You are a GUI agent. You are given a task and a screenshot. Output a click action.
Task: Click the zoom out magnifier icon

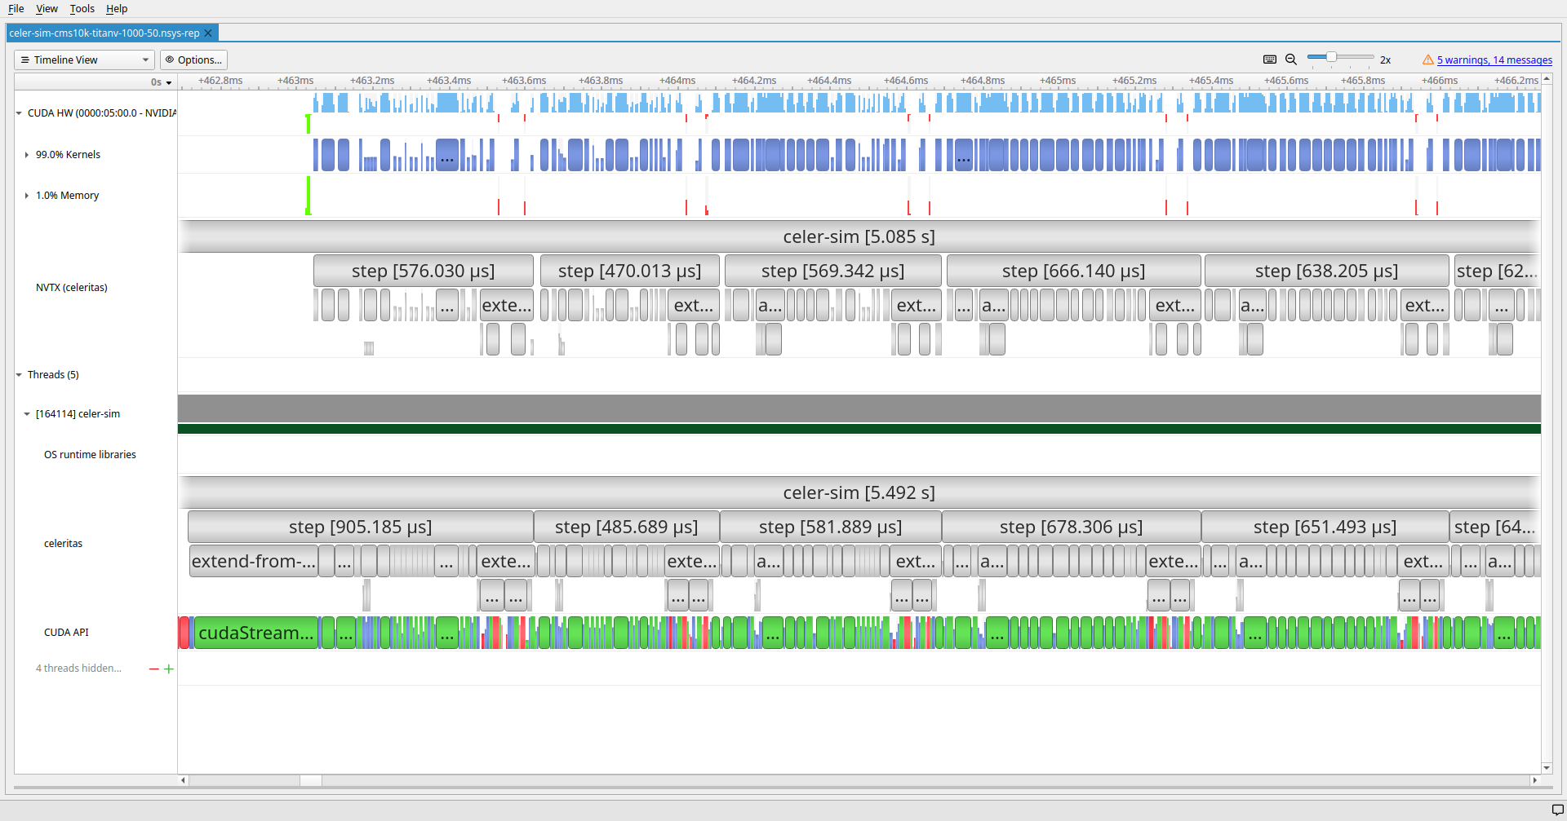coord(1291,60)
